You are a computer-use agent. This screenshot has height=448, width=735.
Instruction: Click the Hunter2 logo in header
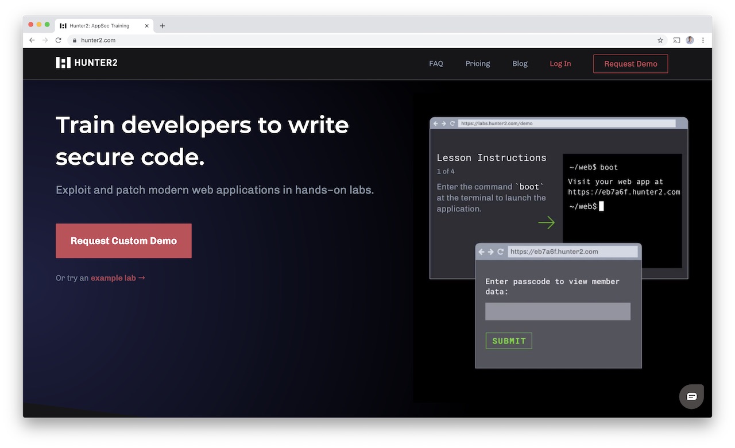[87, 63]
